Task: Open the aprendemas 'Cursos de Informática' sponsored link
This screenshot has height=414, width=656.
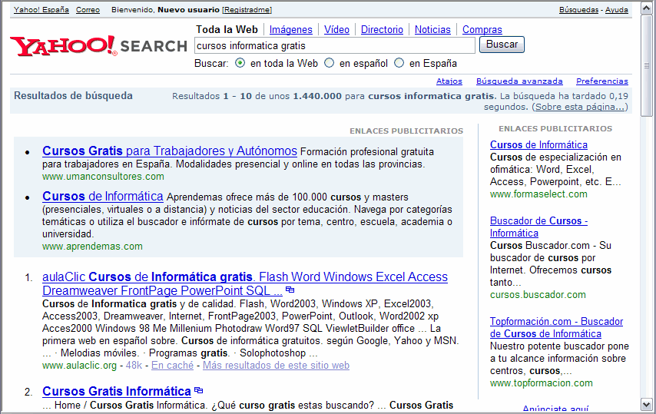Action: pyautogui.click(x=102, y=196)
